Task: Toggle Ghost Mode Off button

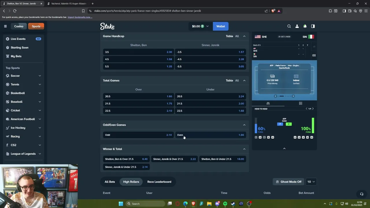Action: click(288, 182)
